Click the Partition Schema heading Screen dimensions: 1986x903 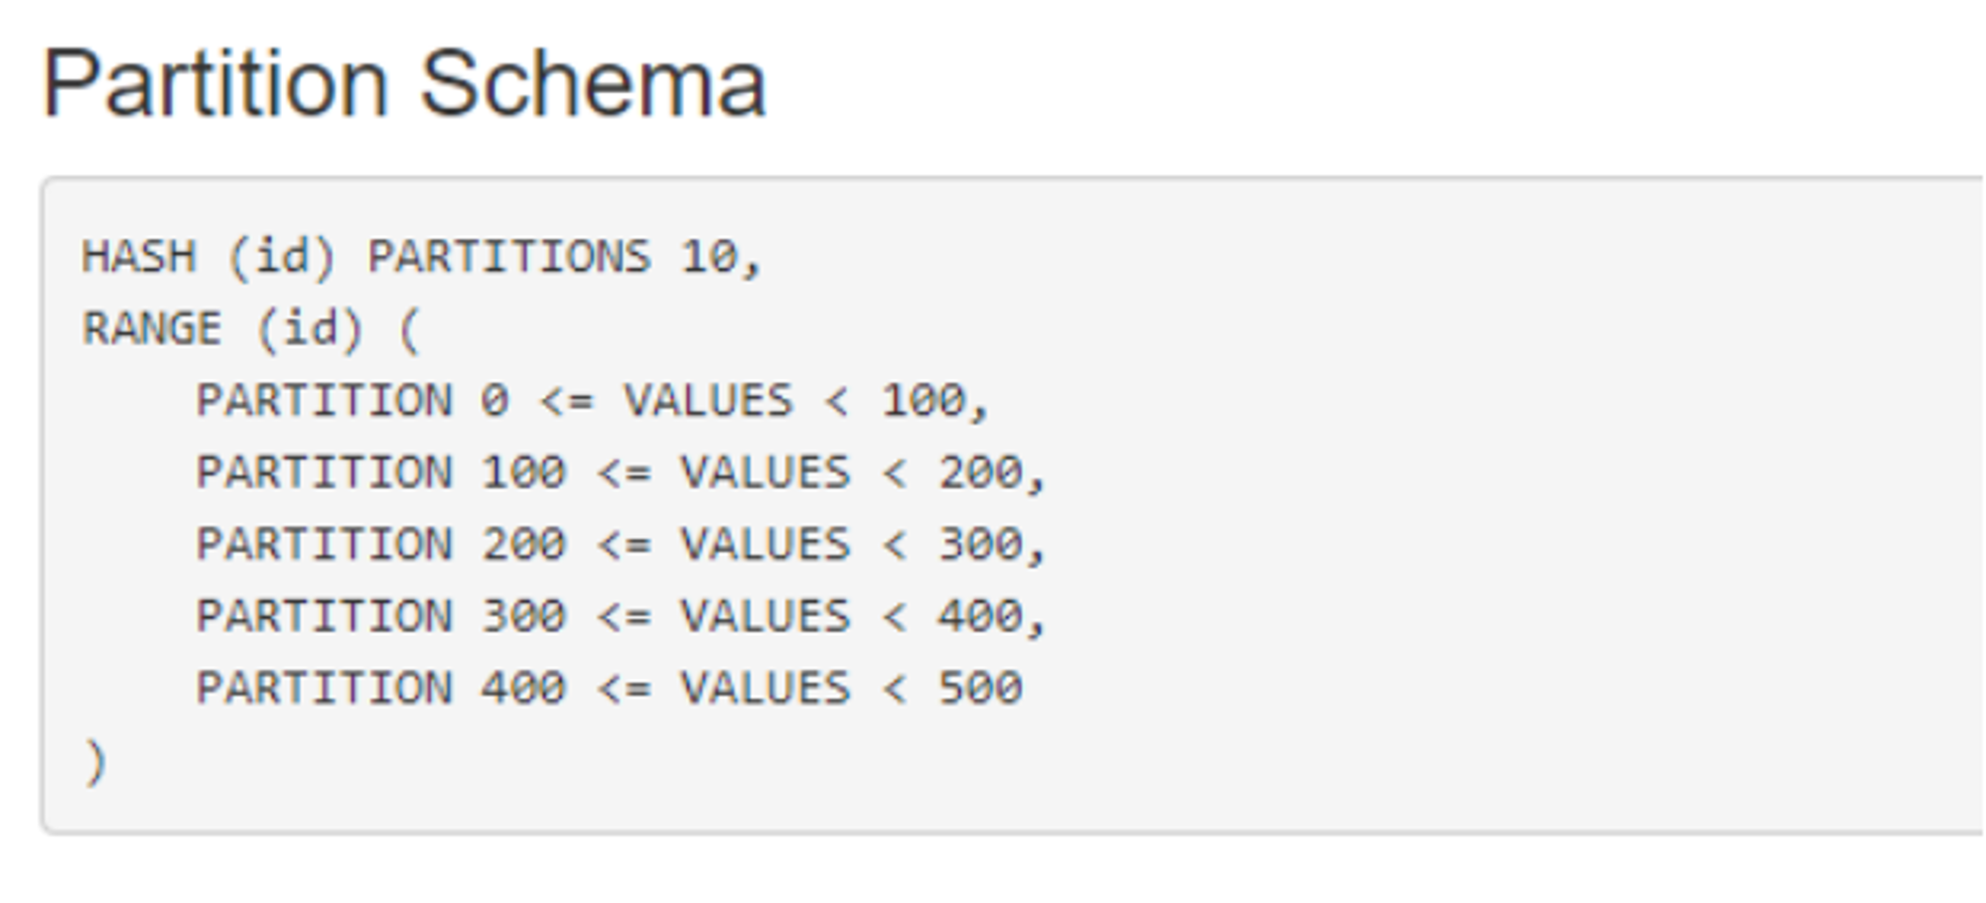[x=404, y=84]
